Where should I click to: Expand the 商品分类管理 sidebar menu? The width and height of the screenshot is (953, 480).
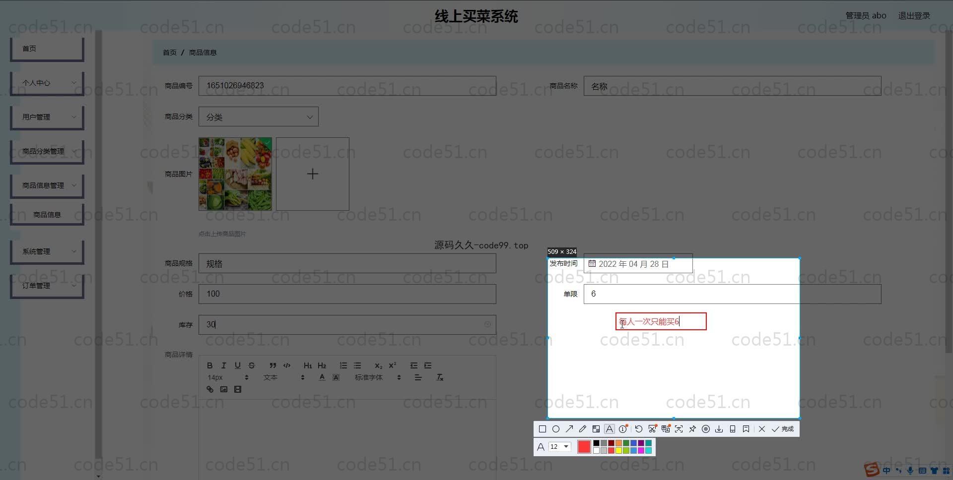coord(47,151)
